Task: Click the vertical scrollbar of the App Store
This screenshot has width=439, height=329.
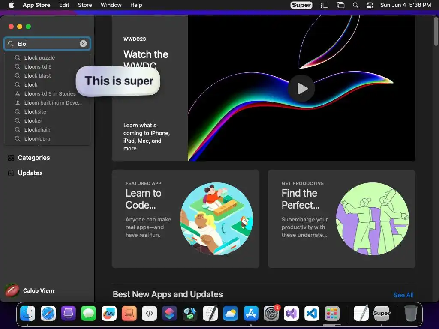Action: [x=436, y=31]
